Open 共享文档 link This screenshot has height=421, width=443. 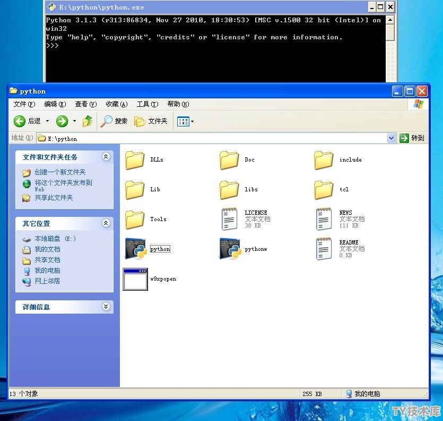coord(47,260)
